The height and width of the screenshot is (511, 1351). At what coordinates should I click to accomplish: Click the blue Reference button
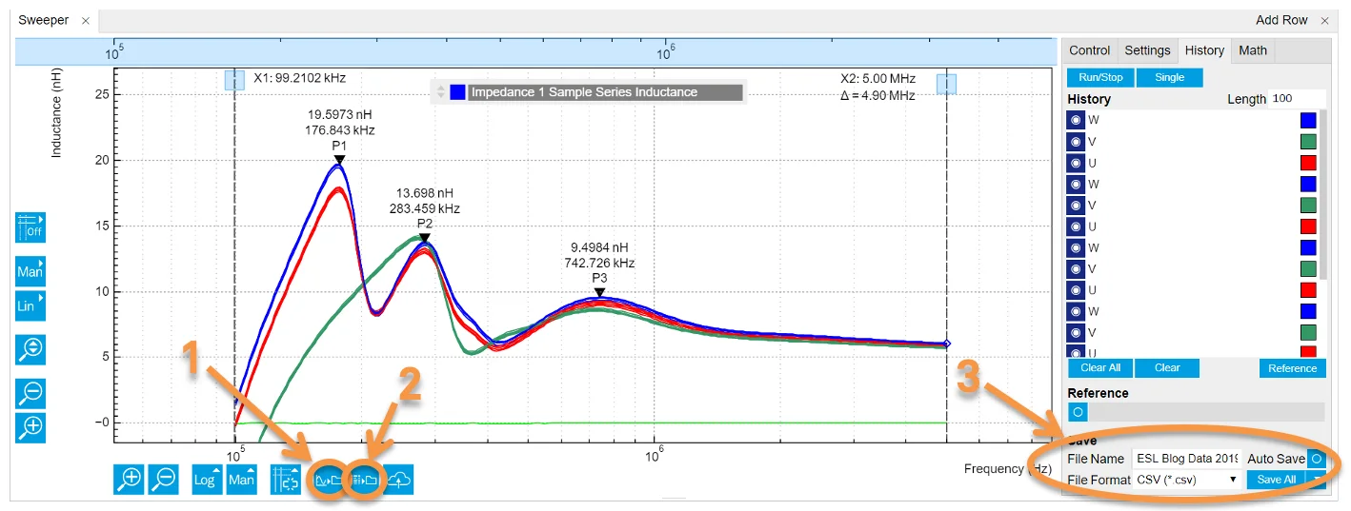pyautogui.click(x=1293, y=368)
